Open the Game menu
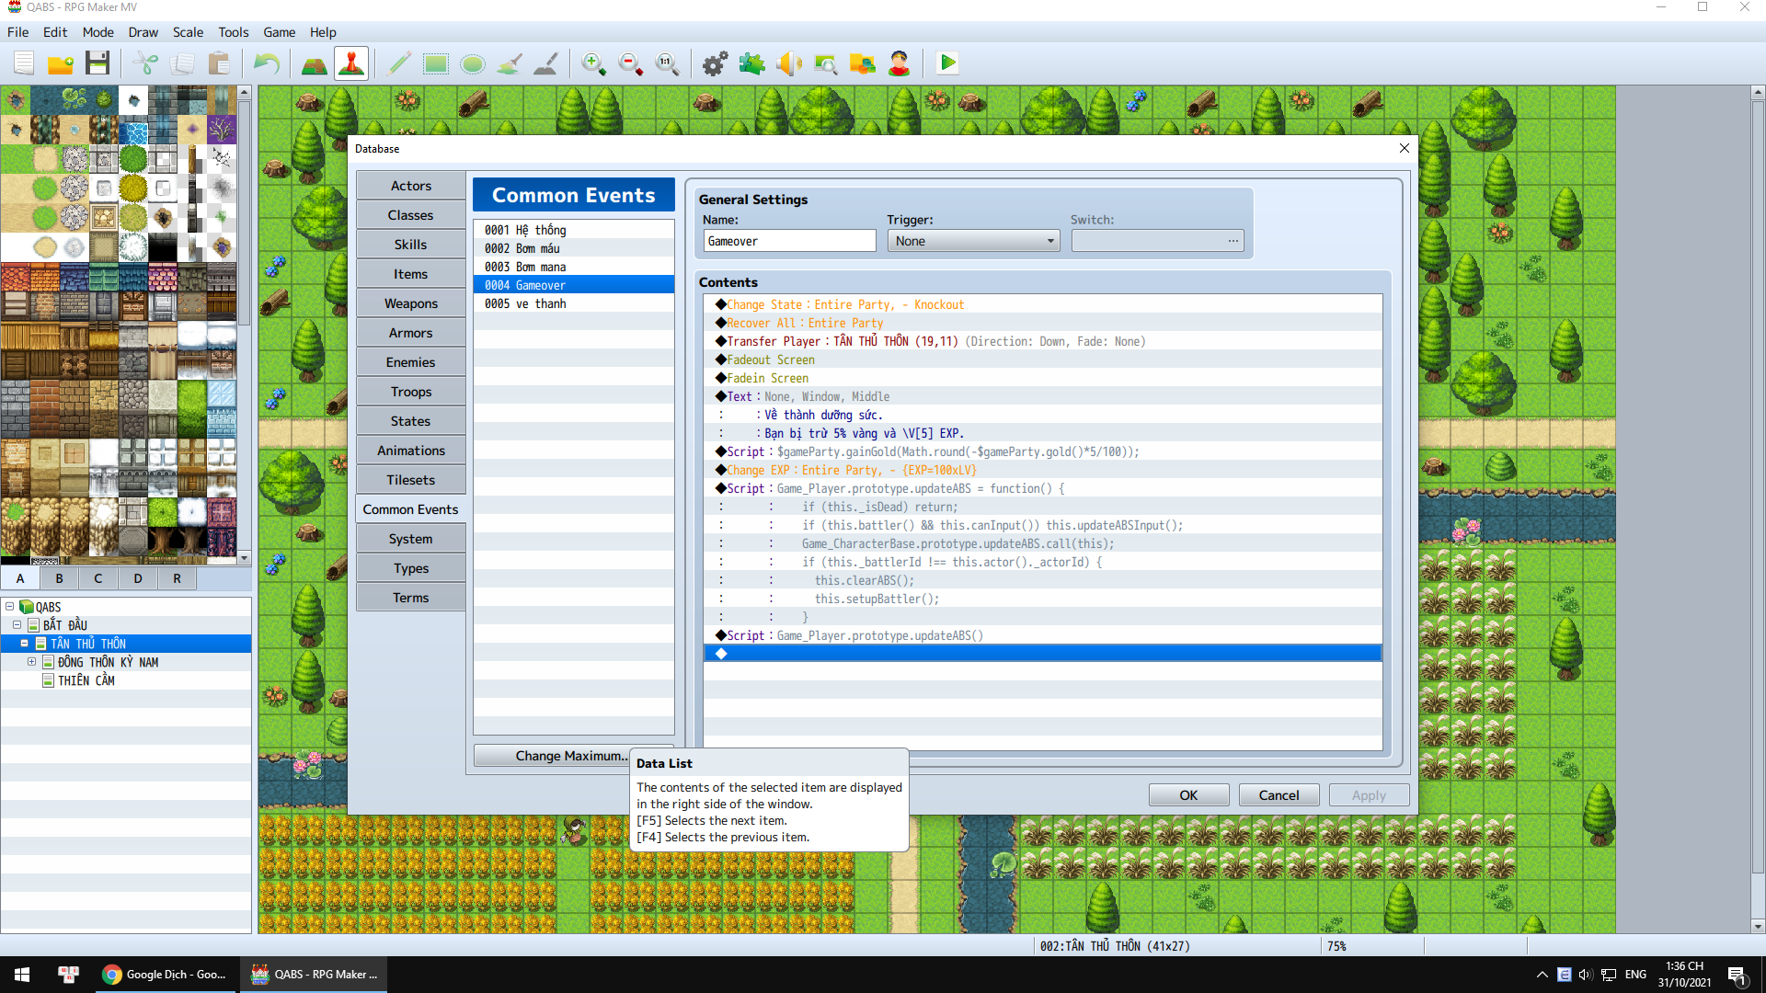The width and height of the screenshot is (1766, 993). pyautogui.click(x=279, y=32)
